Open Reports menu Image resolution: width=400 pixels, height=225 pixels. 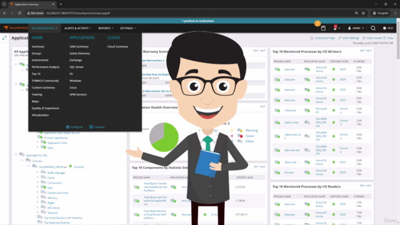(106, 28)
